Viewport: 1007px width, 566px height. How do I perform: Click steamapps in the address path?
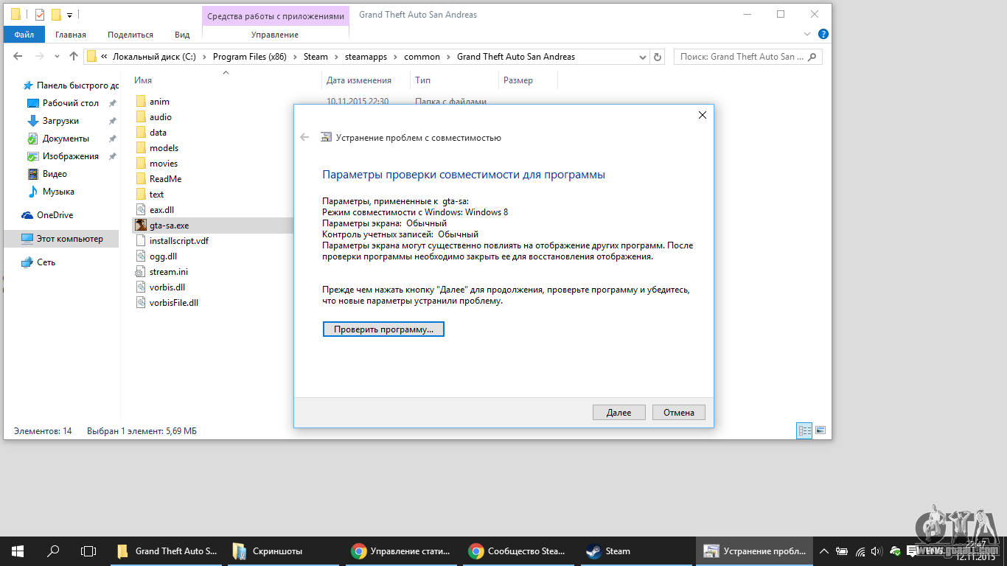tap(366, 57)
